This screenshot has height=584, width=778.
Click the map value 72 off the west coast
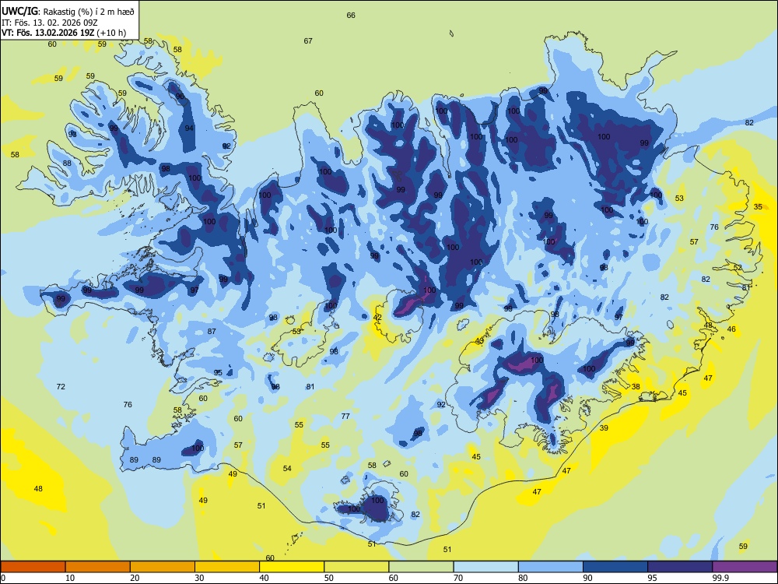click(61, 386)
